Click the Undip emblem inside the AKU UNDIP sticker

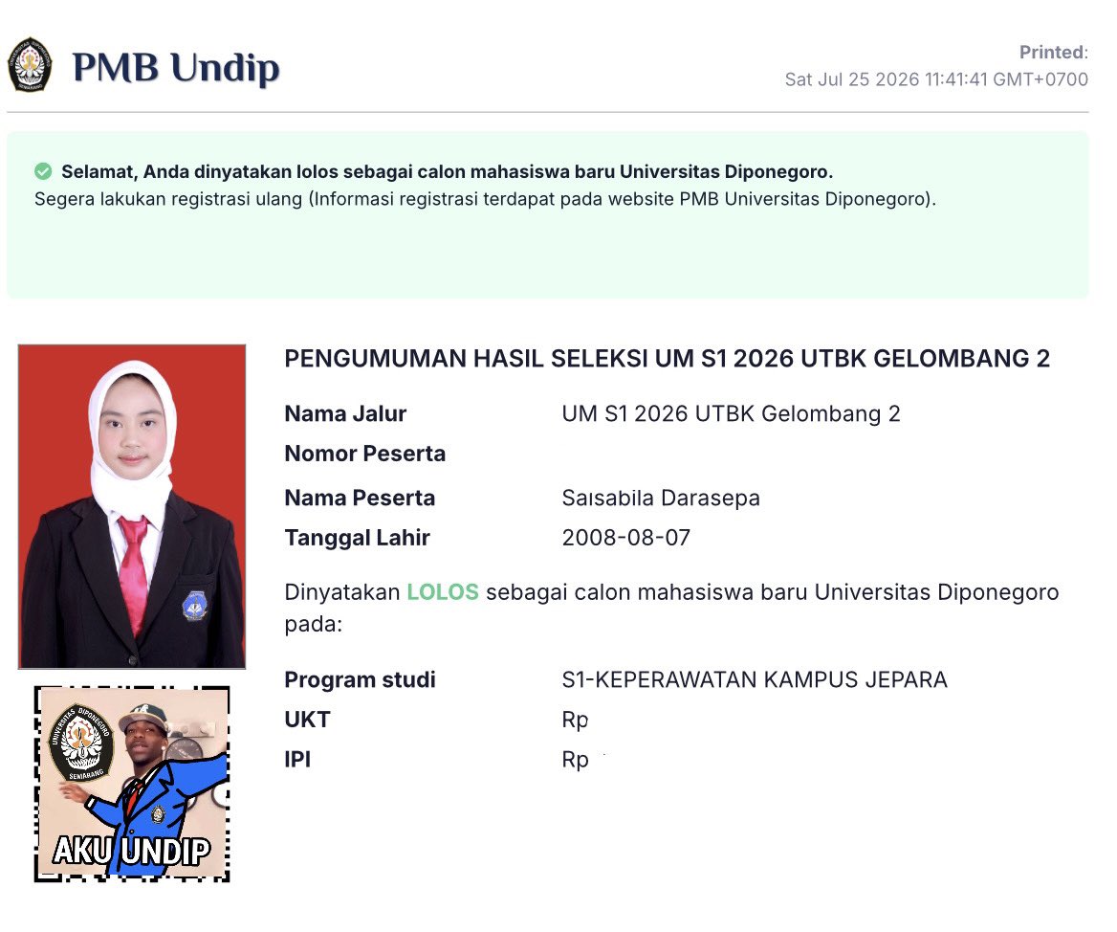click(x=81, y=743)
